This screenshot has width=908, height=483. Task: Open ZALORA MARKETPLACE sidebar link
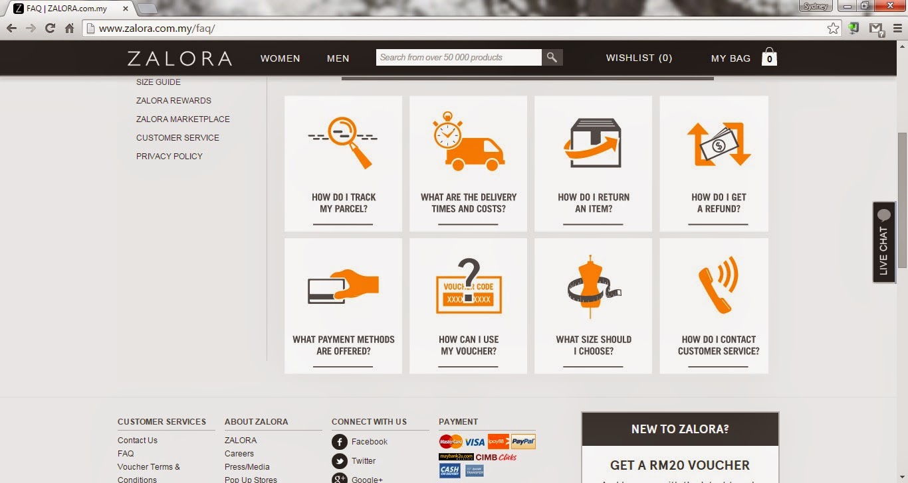pyautogui.click(x=183, y=119)
